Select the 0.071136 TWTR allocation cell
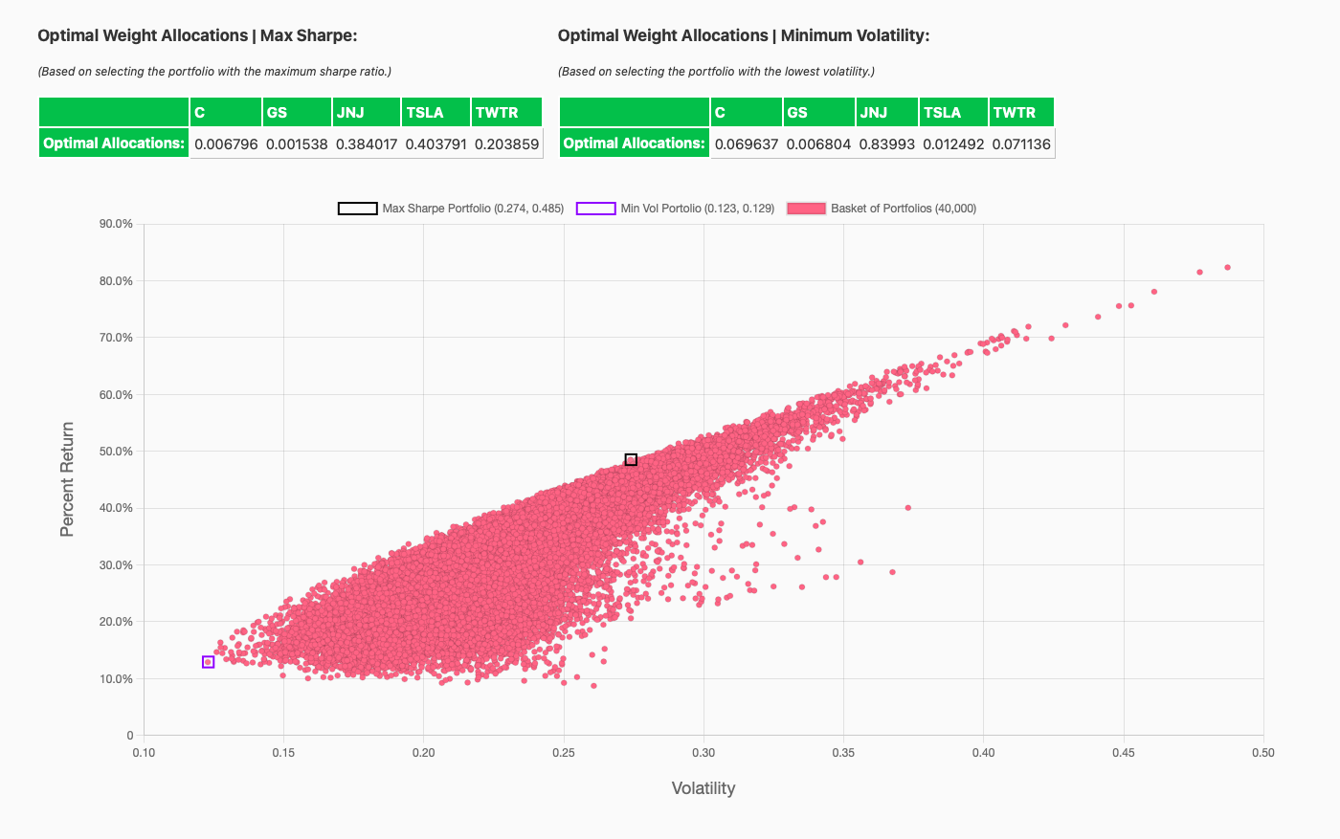This screenshot has width=1340, height=839. (1020, 144)
